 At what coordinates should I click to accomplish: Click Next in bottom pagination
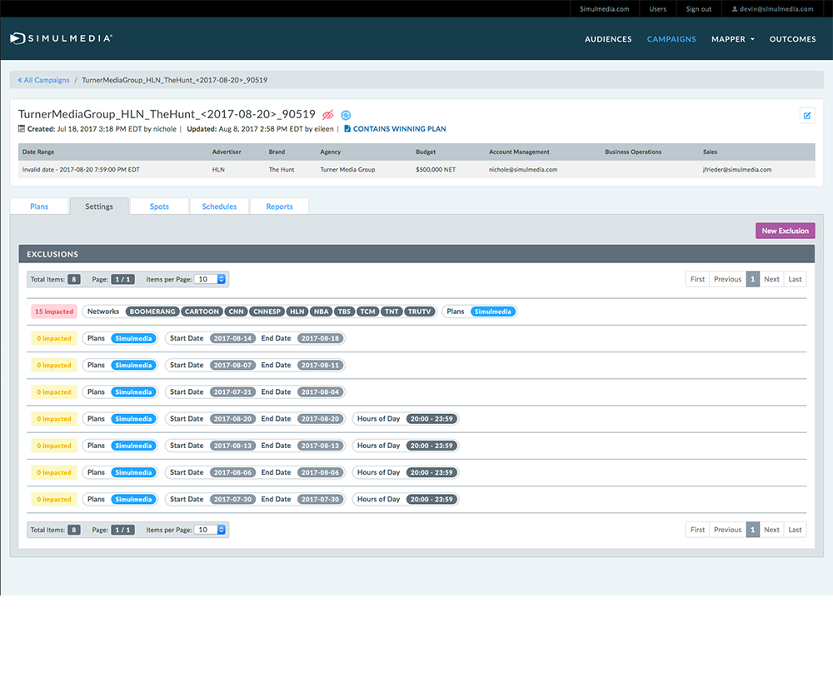pos(771,530)
